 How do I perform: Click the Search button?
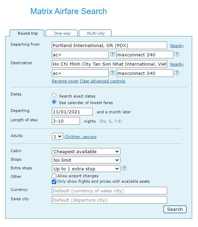[x=175, y=209]
